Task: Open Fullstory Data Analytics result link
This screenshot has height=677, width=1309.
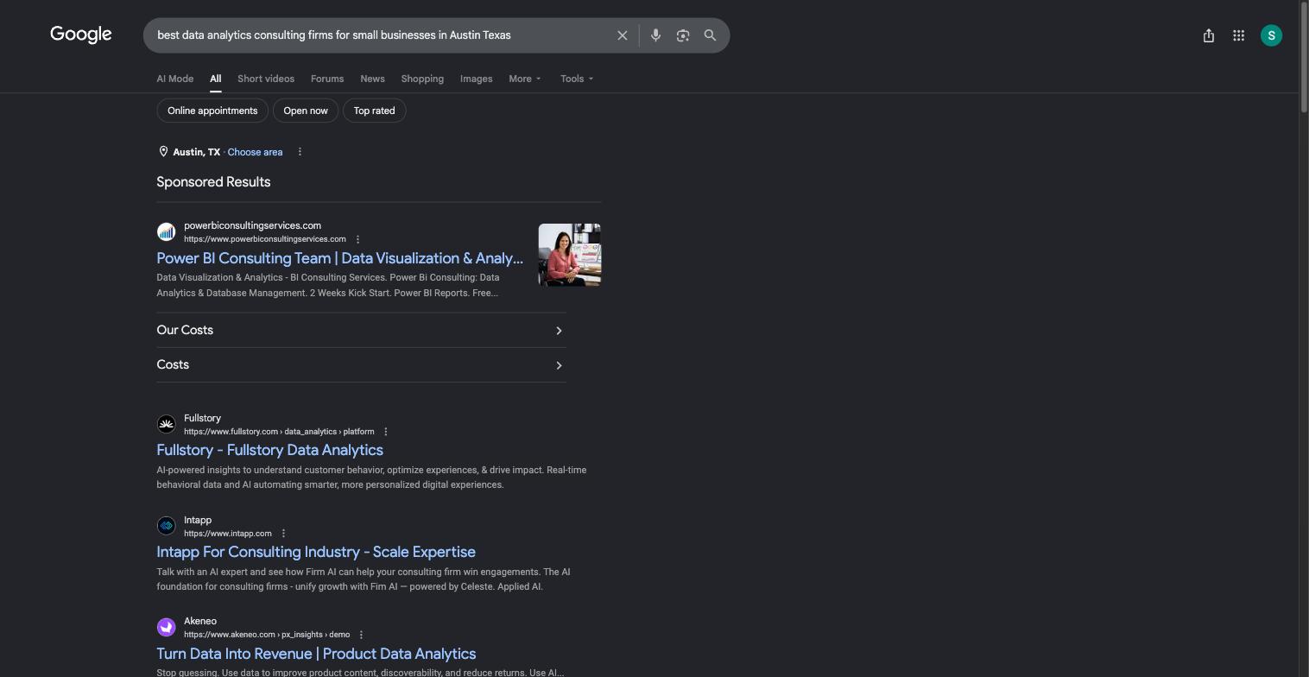Action: point(269,450)
